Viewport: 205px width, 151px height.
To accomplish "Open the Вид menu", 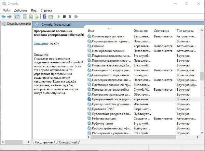I will point(34,10).
